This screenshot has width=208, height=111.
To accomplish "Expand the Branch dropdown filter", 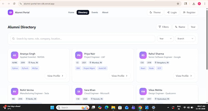I will (x=185, y=39).
